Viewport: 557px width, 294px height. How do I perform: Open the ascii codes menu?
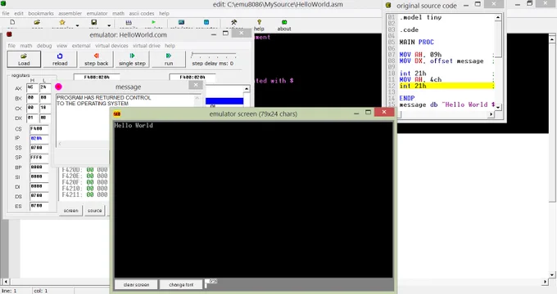tap(142, 13)
